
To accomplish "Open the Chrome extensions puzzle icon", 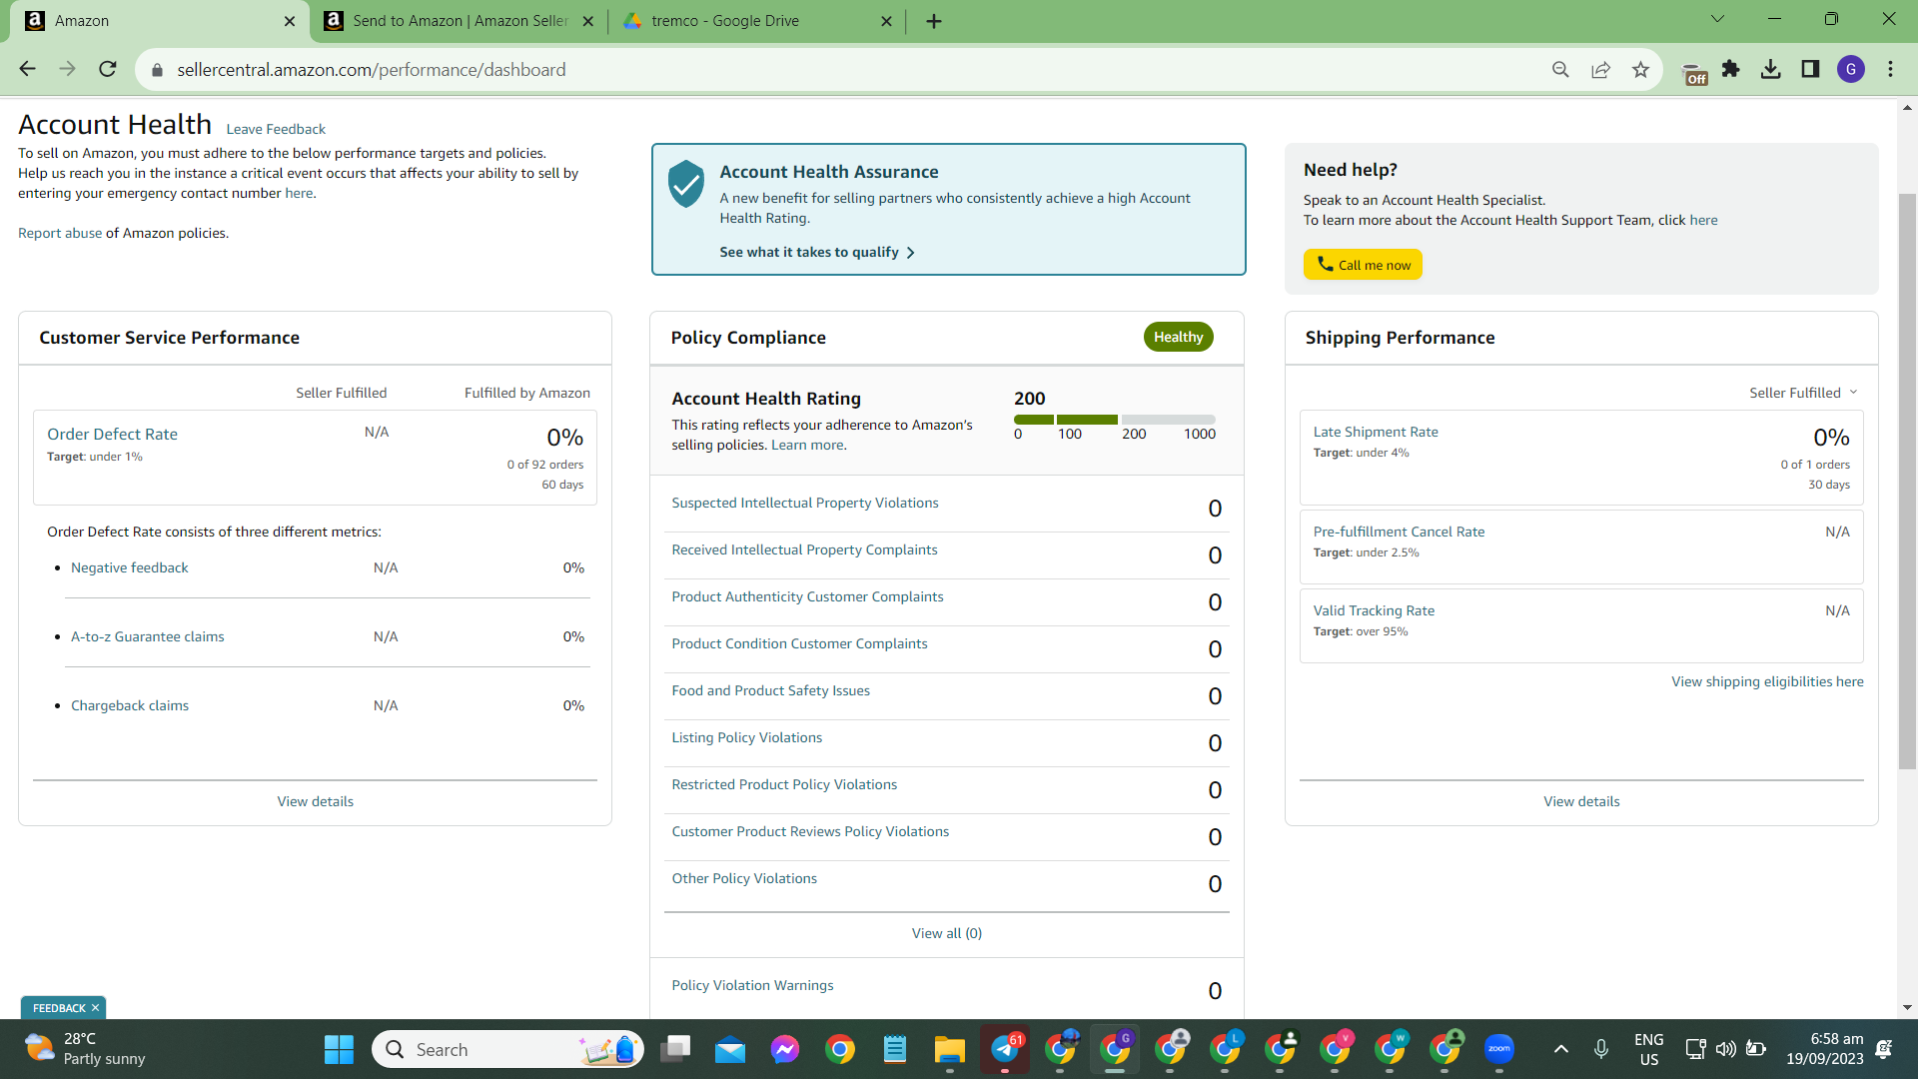I will point(1731,69).
